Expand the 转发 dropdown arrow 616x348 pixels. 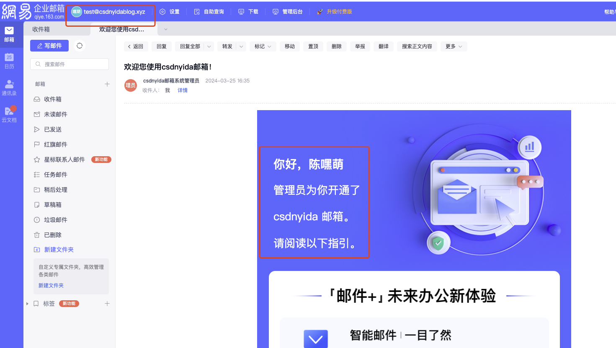click(x=241, y=46)
